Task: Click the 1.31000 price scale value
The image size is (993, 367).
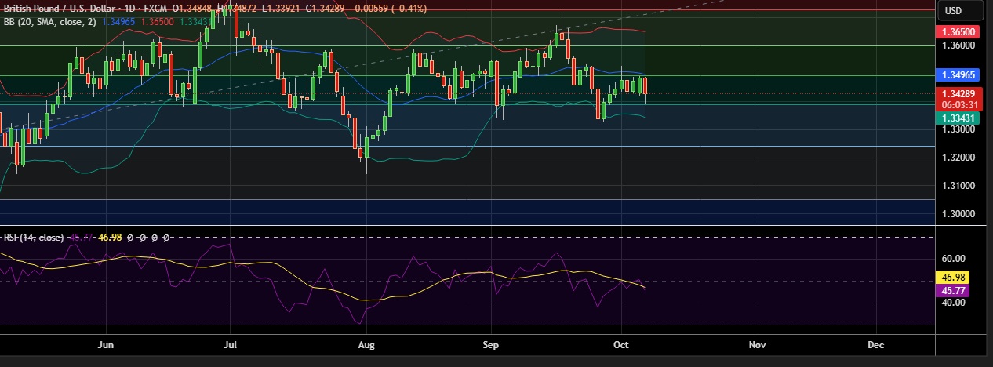Action: pos(958,186)
